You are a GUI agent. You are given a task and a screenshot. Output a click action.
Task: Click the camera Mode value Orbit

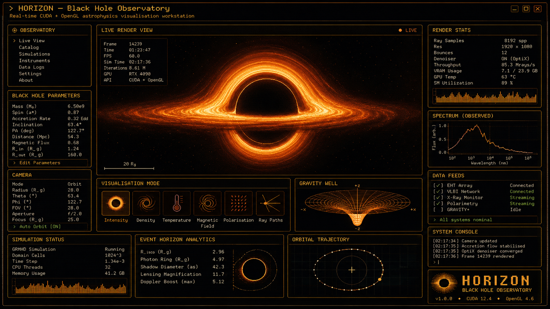pos(74,184)
